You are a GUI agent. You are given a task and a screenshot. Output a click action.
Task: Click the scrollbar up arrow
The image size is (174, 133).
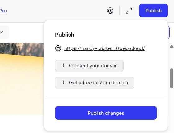(x=172, y=46)
